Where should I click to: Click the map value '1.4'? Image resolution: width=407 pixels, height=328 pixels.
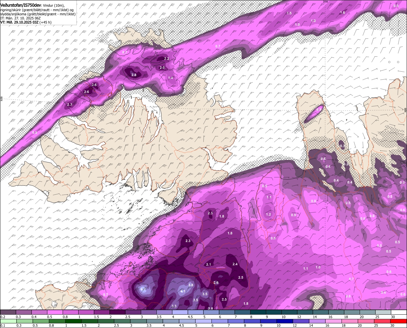(170, 78)
